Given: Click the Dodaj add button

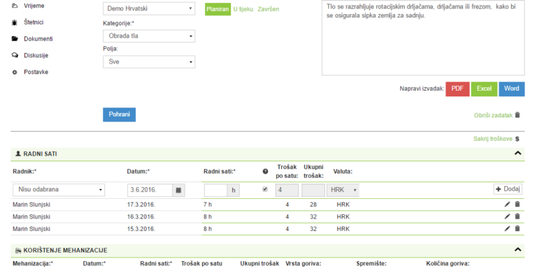Looking at the screenshot, I should 508,189.
